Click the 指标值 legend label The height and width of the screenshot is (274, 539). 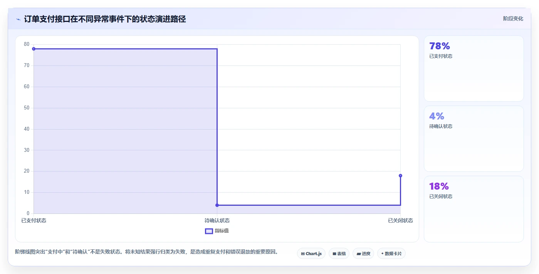(x=222, y=231)
